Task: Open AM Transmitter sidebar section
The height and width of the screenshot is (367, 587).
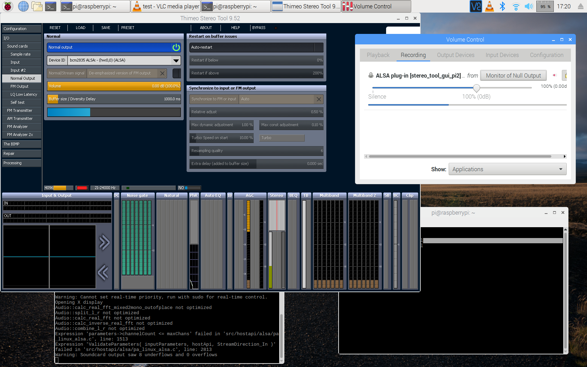Action: tap(22, 118)
